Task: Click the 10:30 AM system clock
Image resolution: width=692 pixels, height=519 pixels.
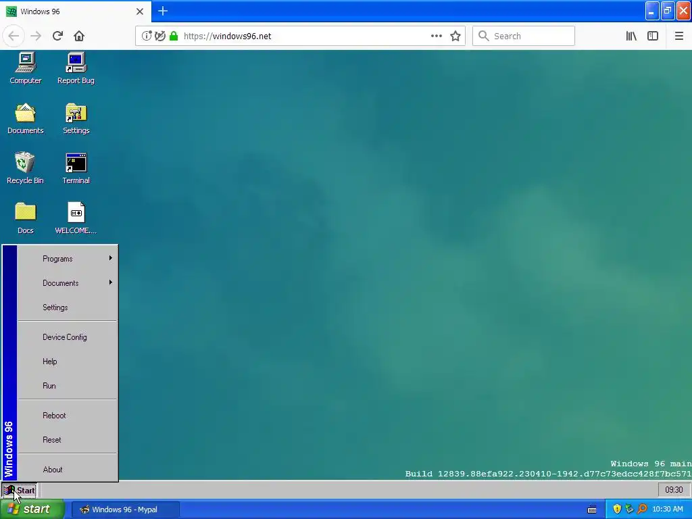Action: 667,510
